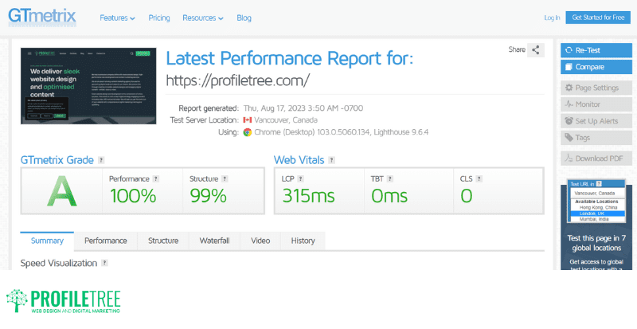Open the History tab
Screen dimensions: 637x329
pos(303,241)
